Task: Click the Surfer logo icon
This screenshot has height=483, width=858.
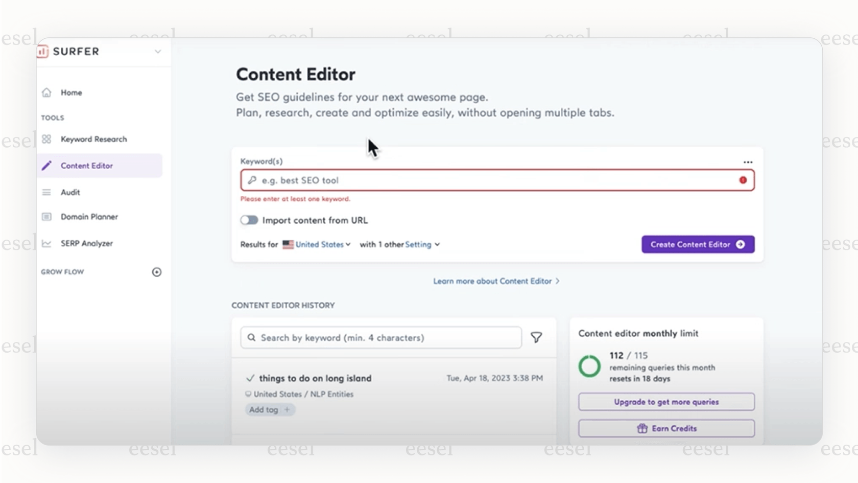Action: [42, 51]
